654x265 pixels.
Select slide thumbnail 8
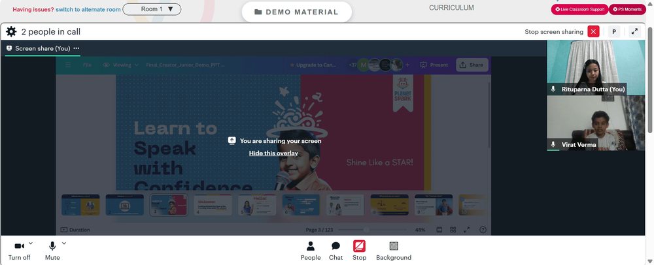tap(390, 205)
